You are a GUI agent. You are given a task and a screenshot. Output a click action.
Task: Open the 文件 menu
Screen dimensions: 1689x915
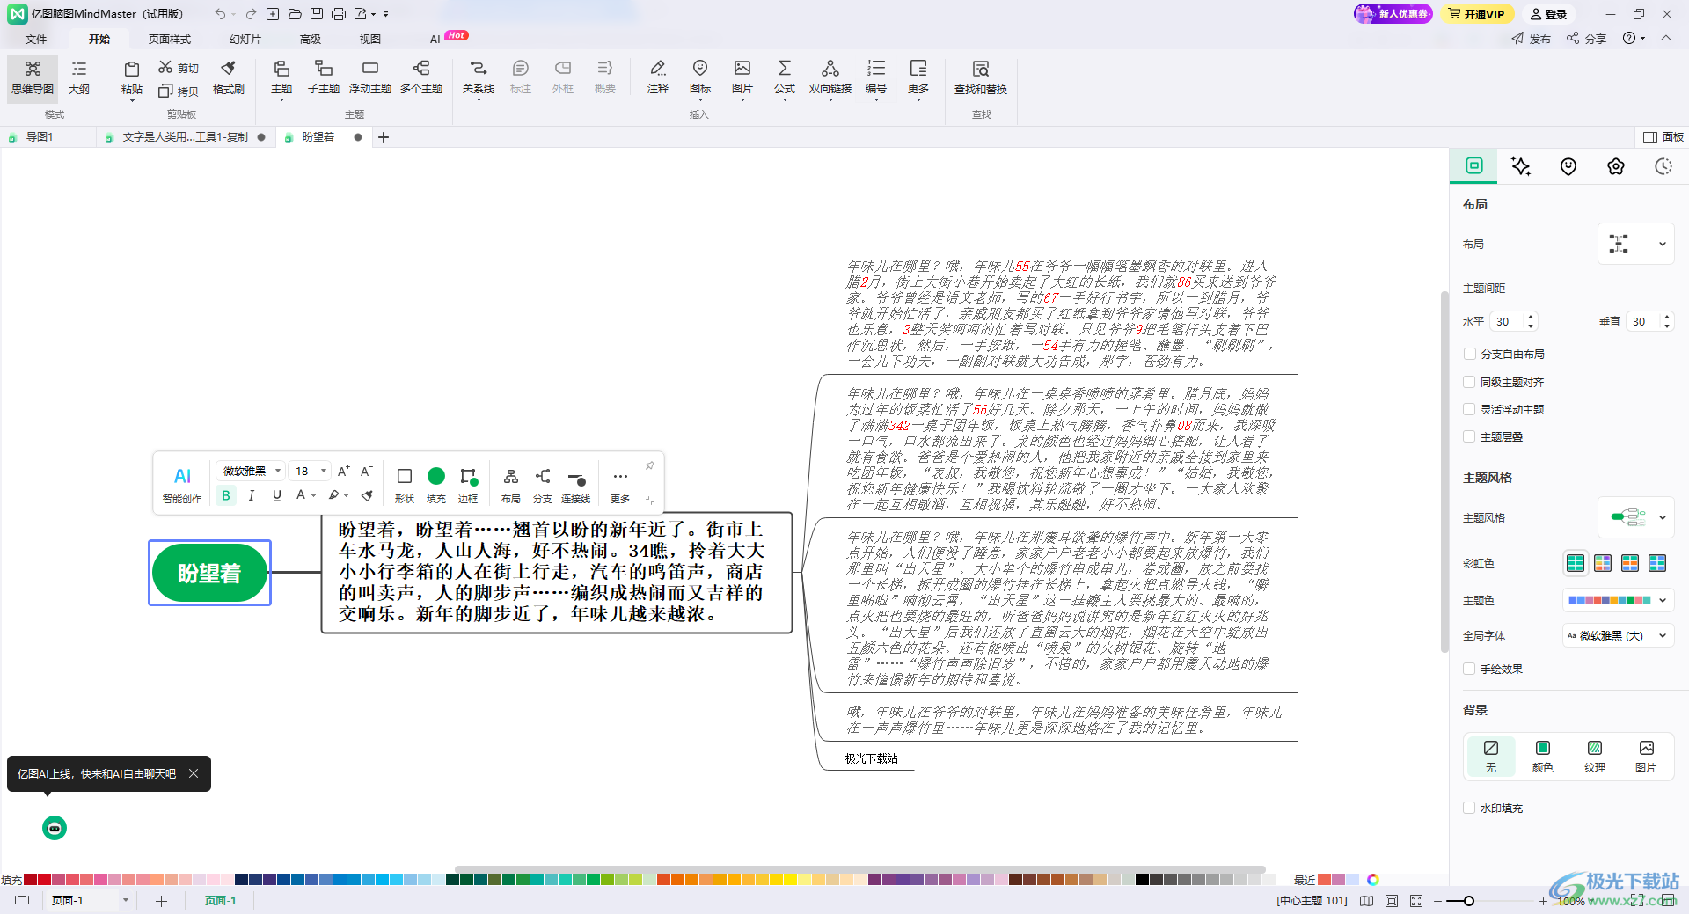(x=36, y=39)
